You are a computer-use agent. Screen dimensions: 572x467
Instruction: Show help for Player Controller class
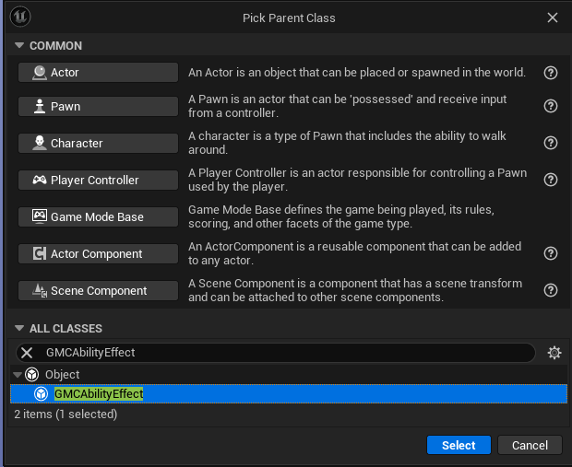551,180
